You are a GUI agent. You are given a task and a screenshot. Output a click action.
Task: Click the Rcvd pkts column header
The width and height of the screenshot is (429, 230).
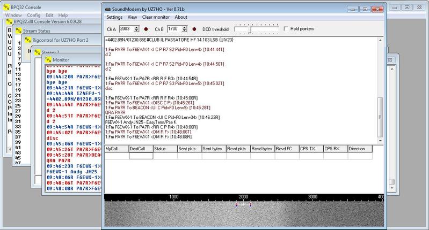(x=238, y=149)
